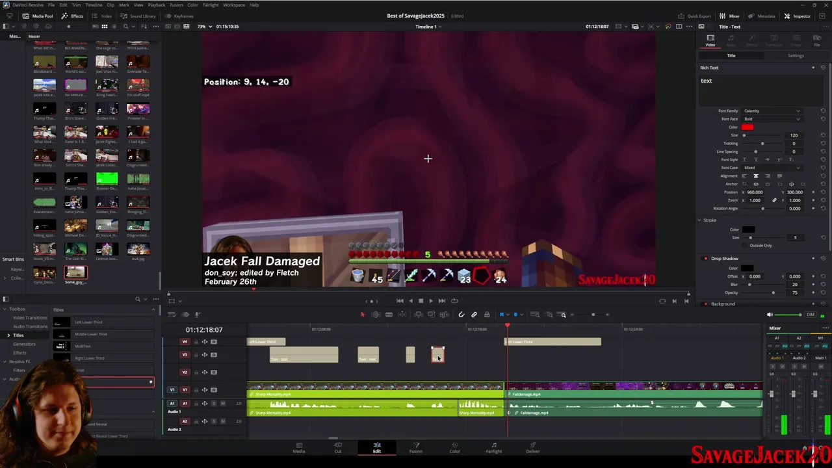This screenshot has height=468, width=832.
Task: Open the Cut page
Action: pos(338,448)
